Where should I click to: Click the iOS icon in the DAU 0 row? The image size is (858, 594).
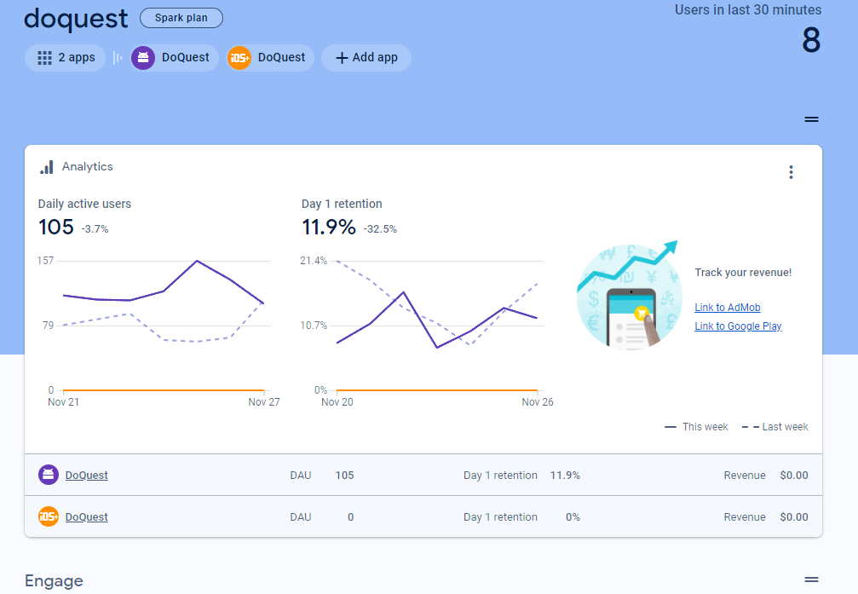(x=49, y=516)
